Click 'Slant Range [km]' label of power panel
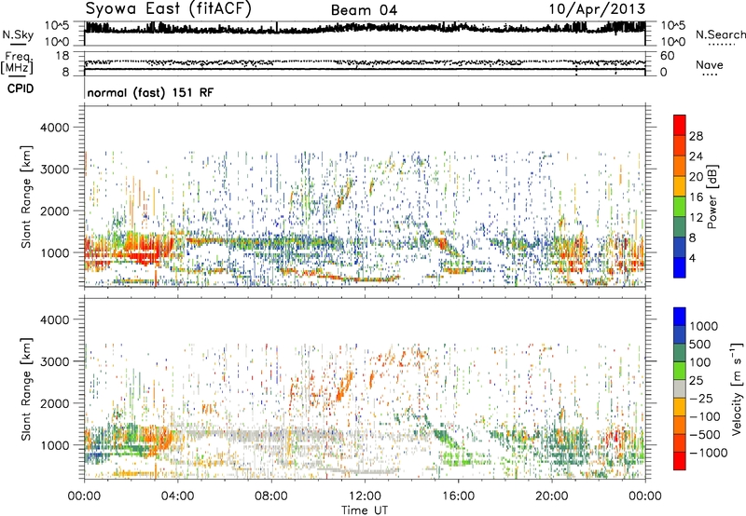746x516 pixels. [x=26, y=197]
